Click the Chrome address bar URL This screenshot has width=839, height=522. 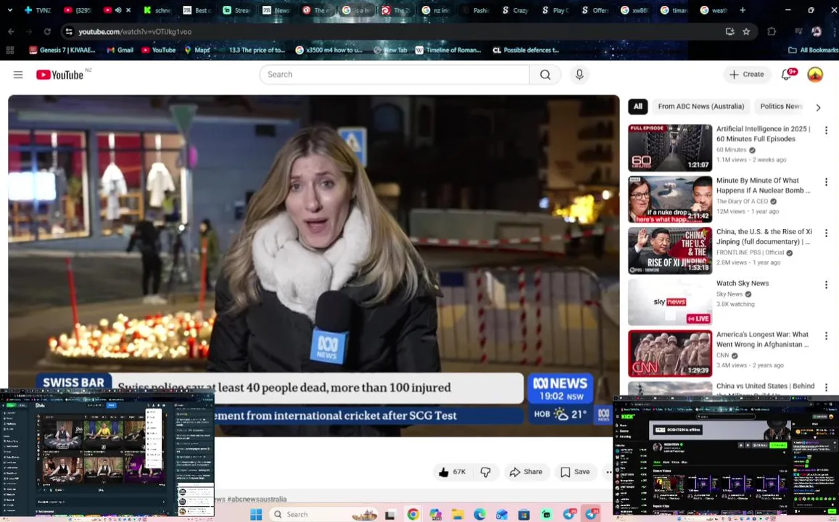tap(135, 32)
